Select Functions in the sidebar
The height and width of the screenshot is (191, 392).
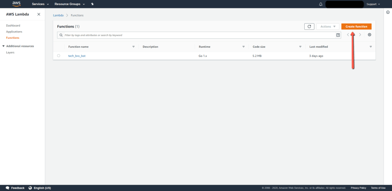tap(12, 38)
